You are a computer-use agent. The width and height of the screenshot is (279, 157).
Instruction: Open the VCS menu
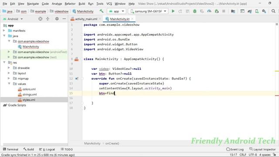(109, 3)
